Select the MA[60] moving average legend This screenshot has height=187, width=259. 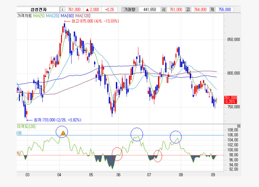click(67, 15)
